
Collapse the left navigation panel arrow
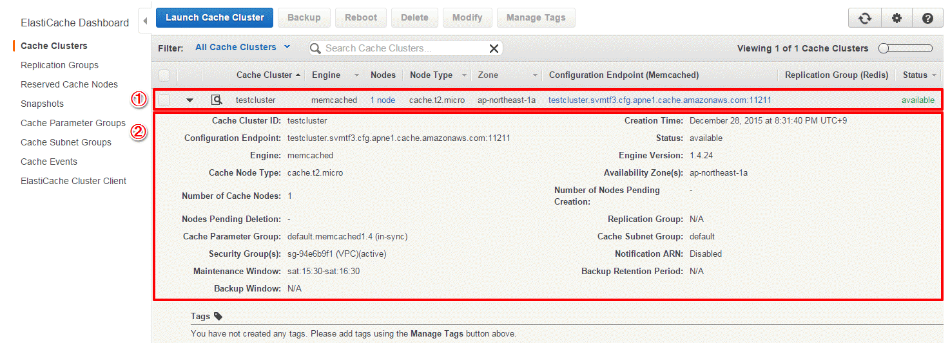tap(144, 21)
